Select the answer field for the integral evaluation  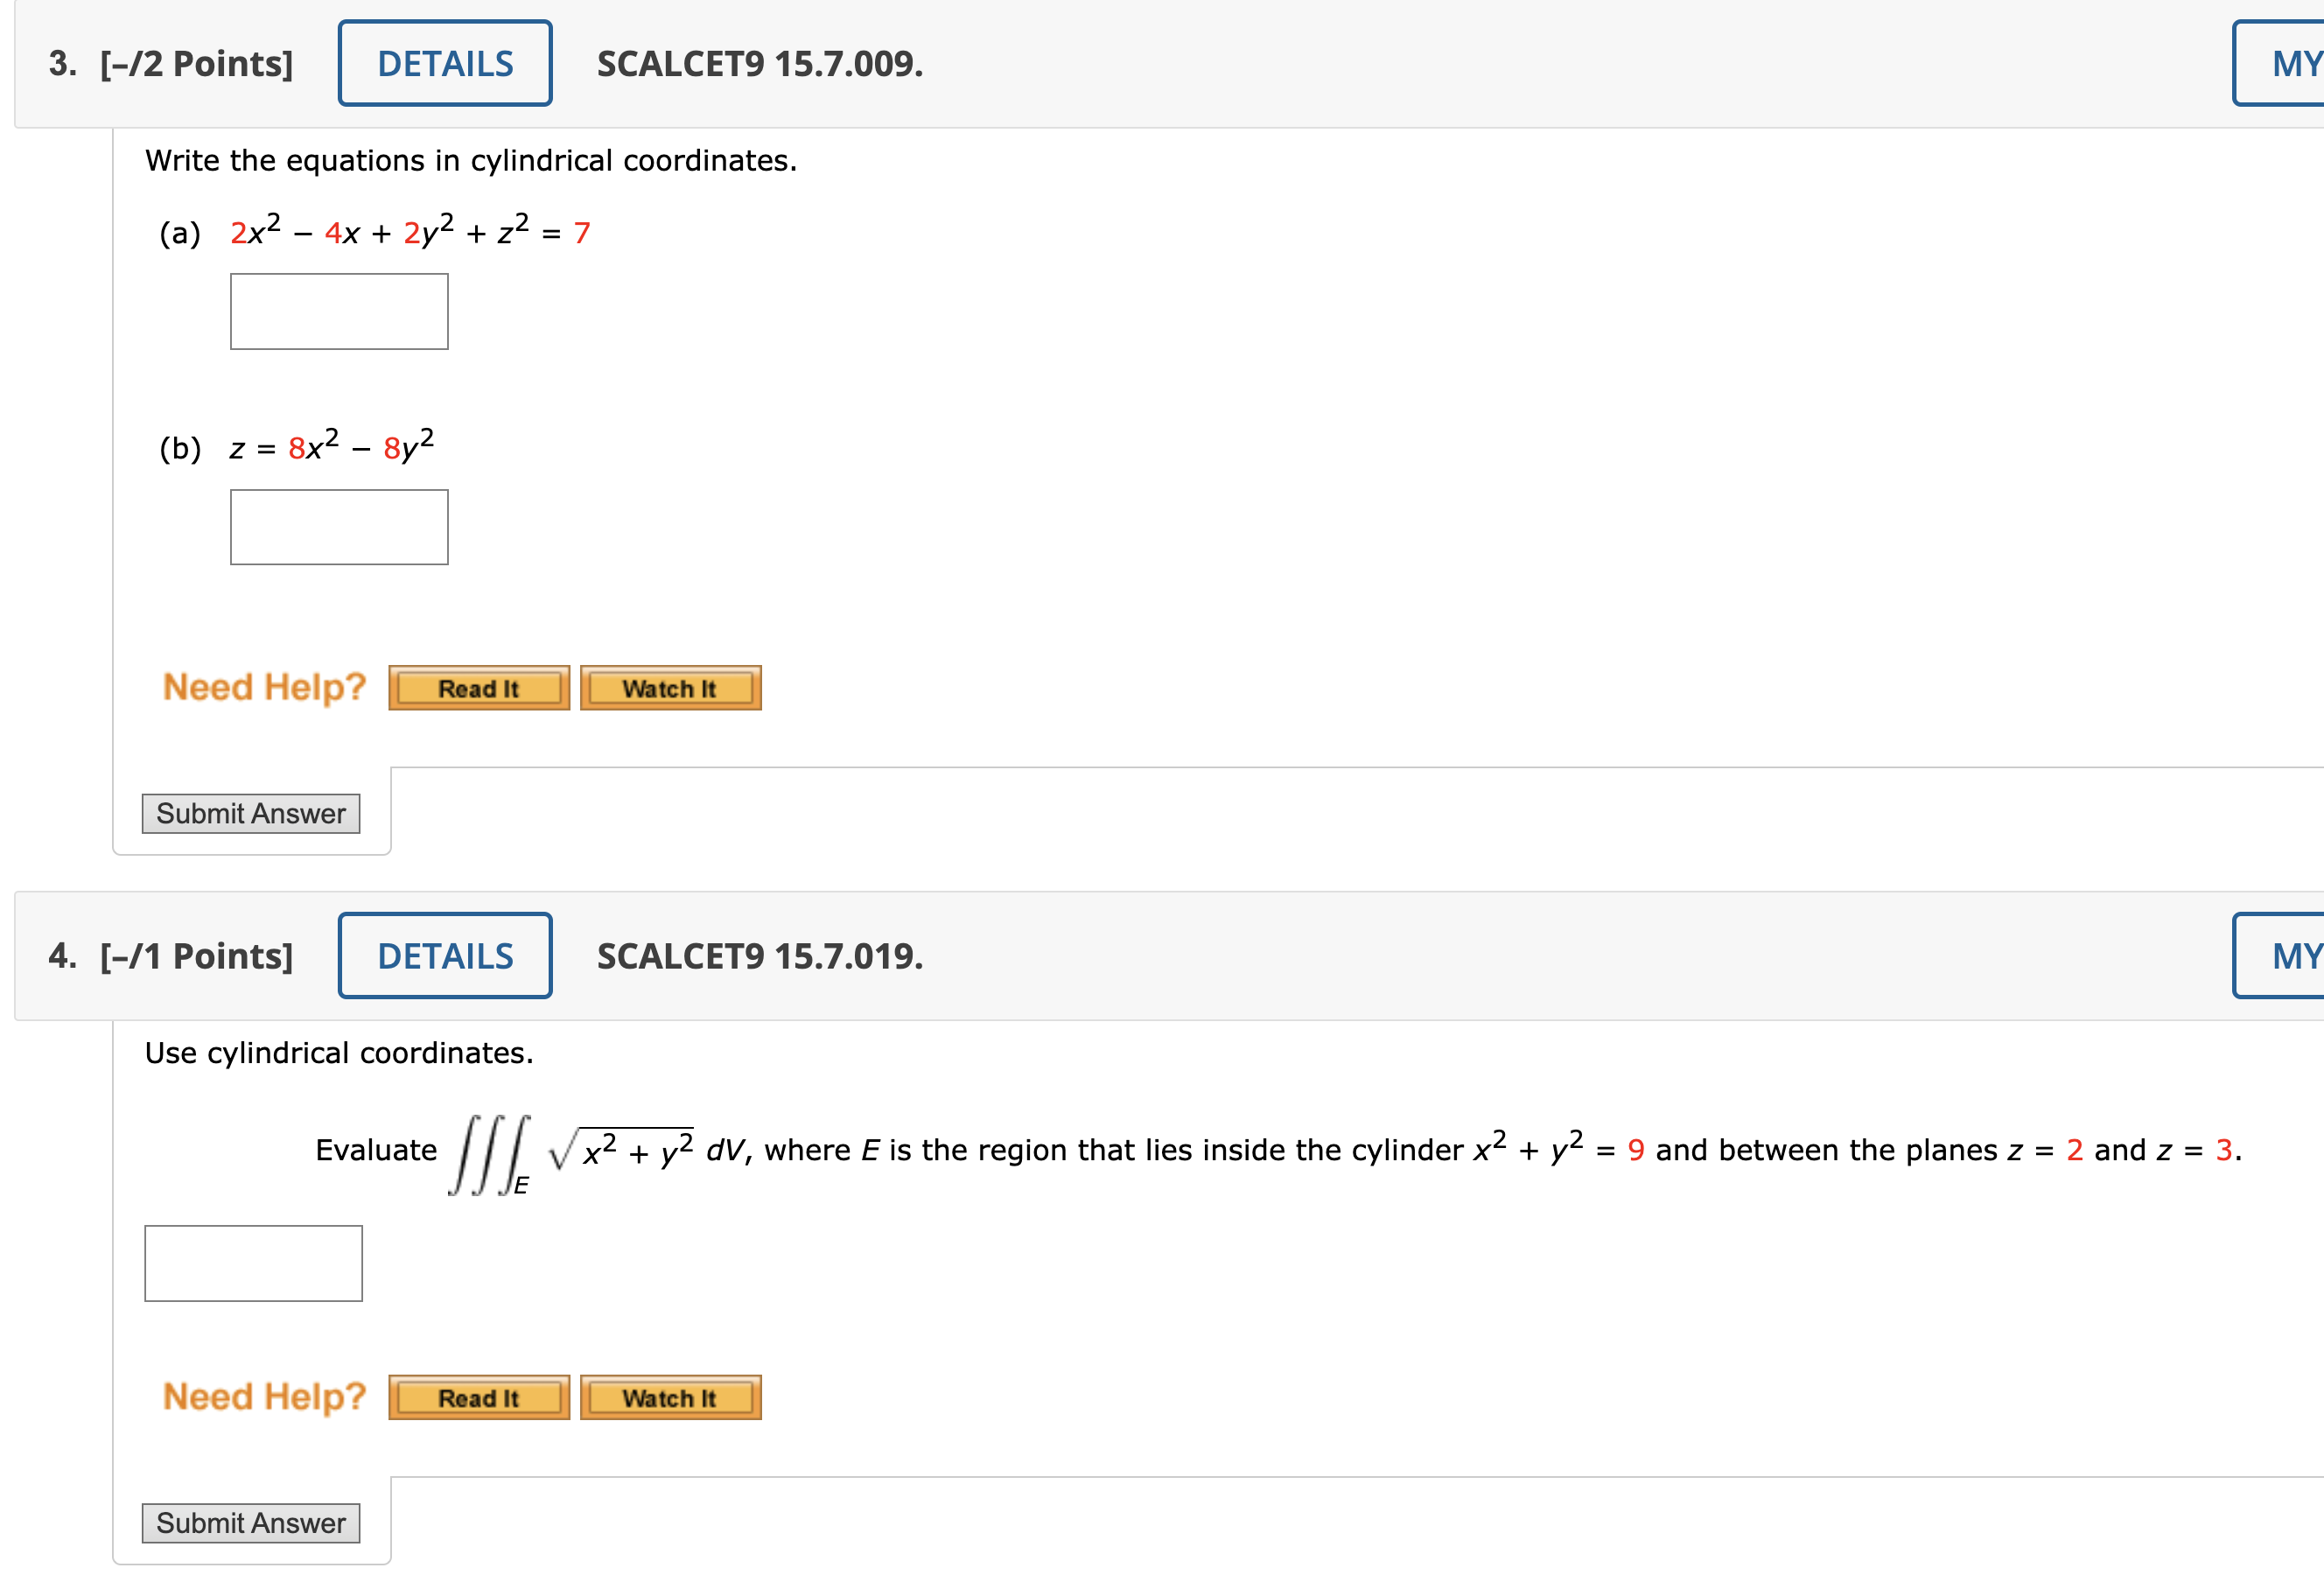coord(252,1263)
